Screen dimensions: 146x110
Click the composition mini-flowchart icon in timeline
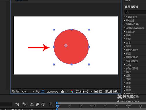click(17, 104)
